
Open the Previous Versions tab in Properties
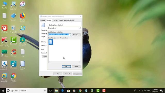pyautogui.click(x=69, y=21)
